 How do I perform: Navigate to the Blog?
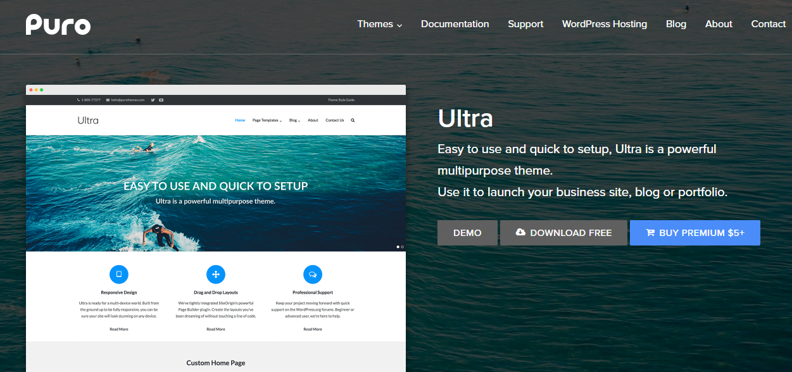pyautogui.click(x=676, y=24)
